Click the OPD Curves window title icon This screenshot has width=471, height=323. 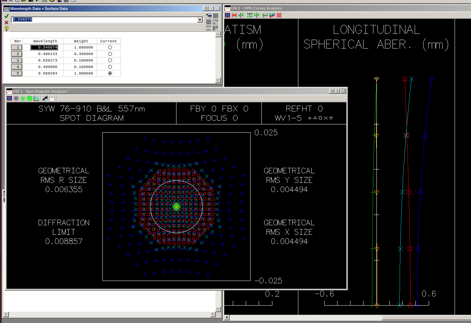tap(228, 8)
